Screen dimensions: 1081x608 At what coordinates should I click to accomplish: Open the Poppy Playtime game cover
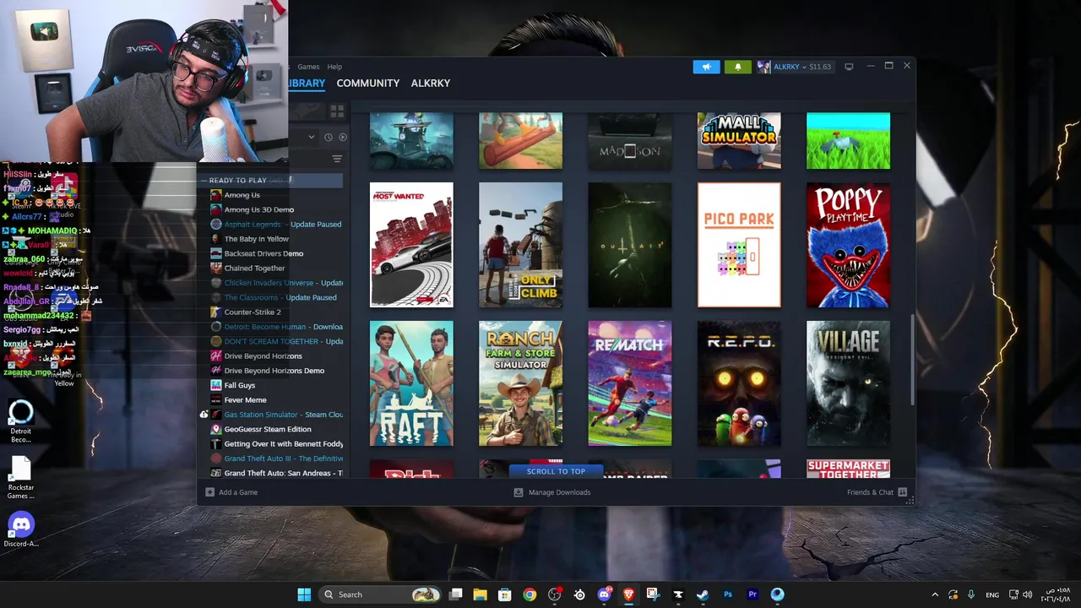tap(848, 245)
